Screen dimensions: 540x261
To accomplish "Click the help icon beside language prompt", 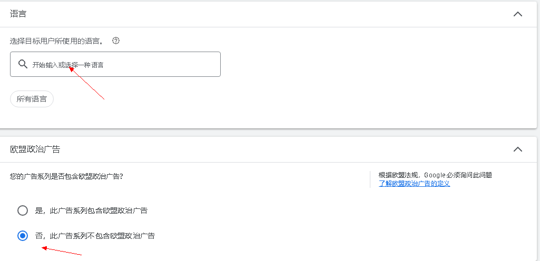I will (116, 41).
